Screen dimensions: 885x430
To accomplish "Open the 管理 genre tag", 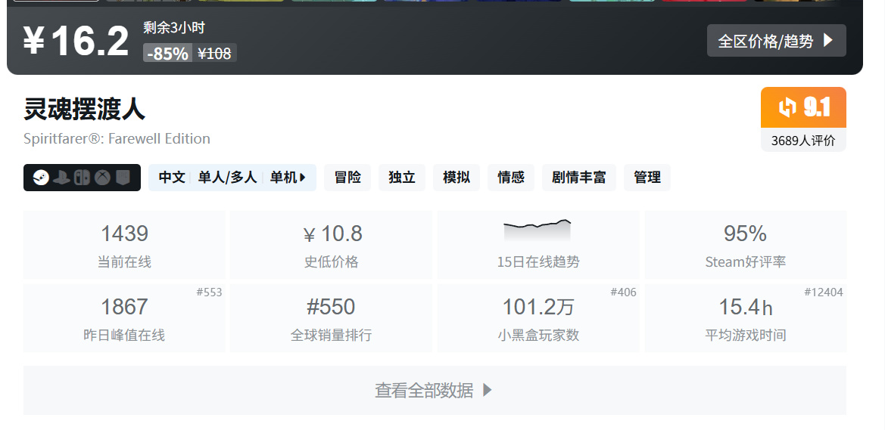I will (x=647, y=178).
